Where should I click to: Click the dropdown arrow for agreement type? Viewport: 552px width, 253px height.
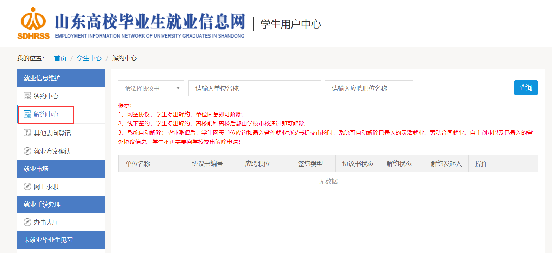(178, 88)
